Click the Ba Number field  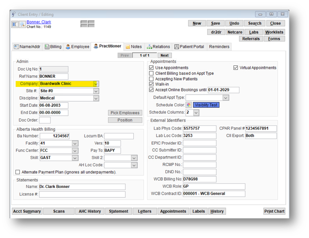tap(55, 136)
